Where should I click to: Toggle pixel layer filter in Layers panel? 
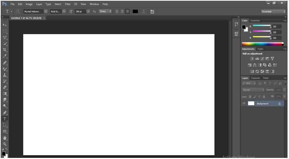pos(260,83)
